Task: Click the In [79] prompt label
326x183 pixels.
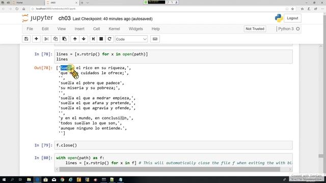Action: pos(43,145)
